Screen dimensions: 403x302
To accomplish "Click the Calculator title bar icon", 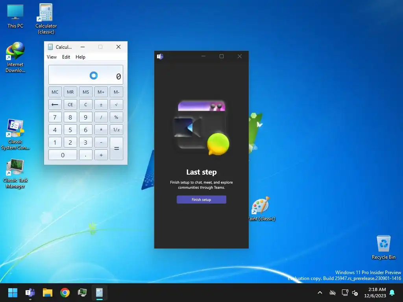I will 50,47.
